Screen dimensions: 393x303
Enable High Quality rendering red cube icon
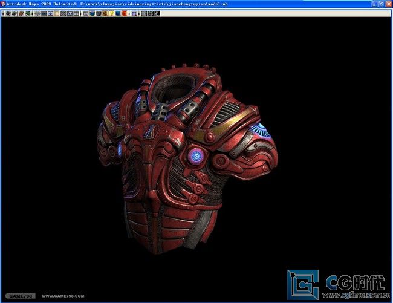[x=125, y=13]
